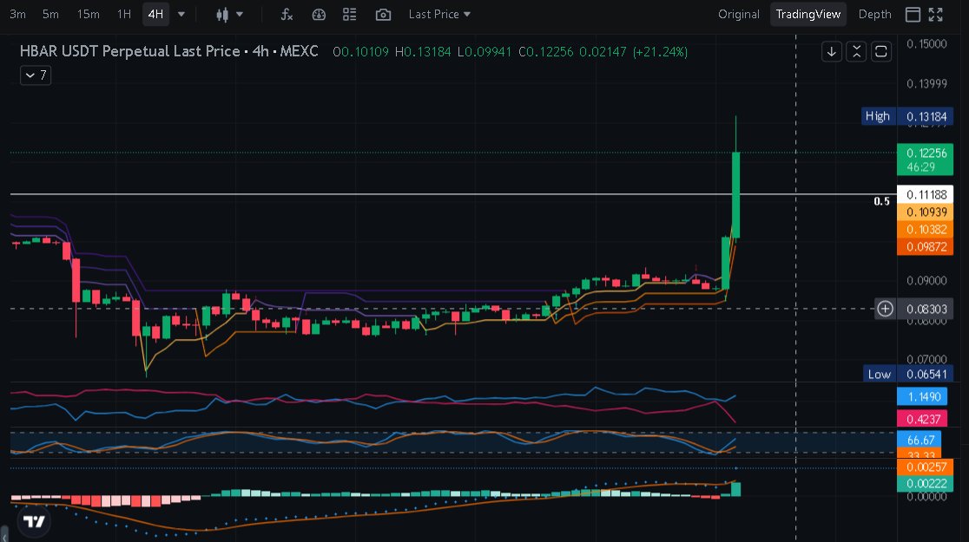Click the white 0.11188 price label
Viewport: 969px width, 542px height.
[x=925, y=194]
